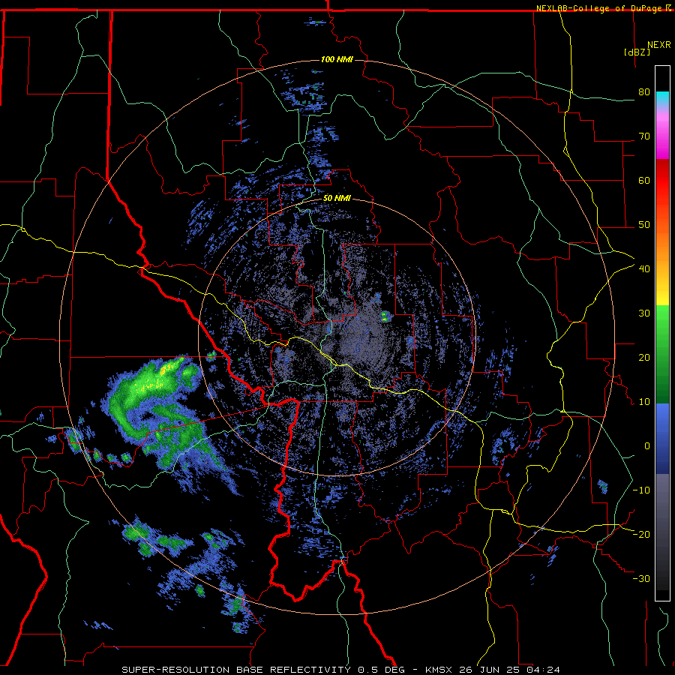Click the 26 JUN 25 date text
The height and width of the screenshot is (675, 675).
coord(488,670)
